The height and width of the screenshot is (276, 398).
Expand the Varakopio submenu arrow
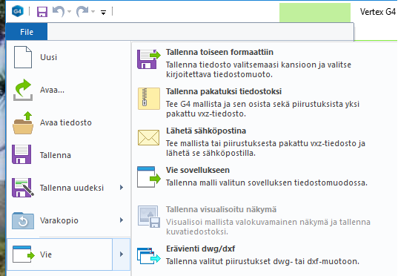(x=122, y=220)
